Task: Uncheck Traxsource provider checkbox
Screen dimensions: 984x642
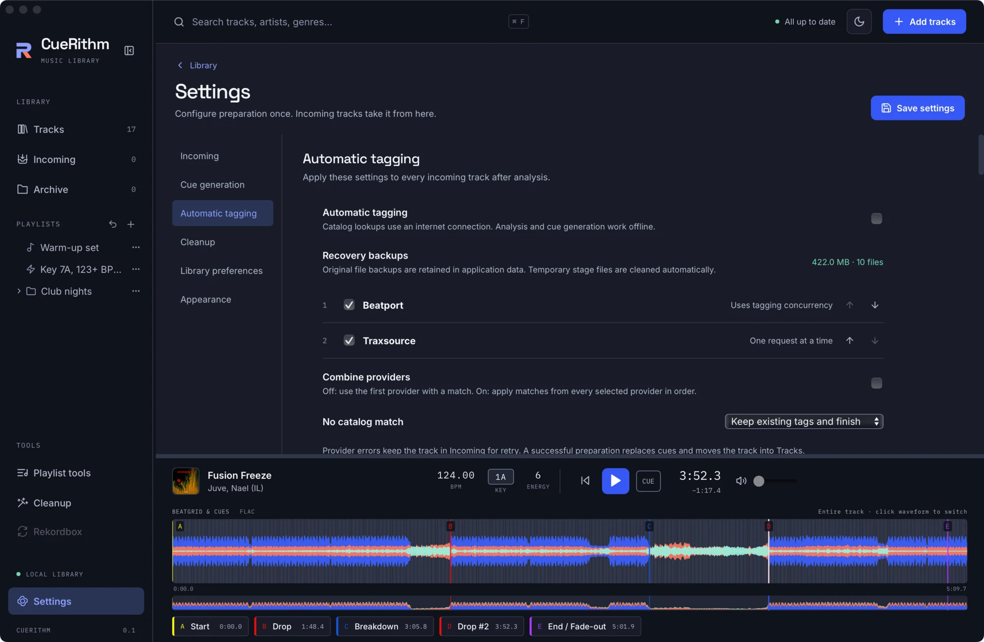Action: [349, 341]
